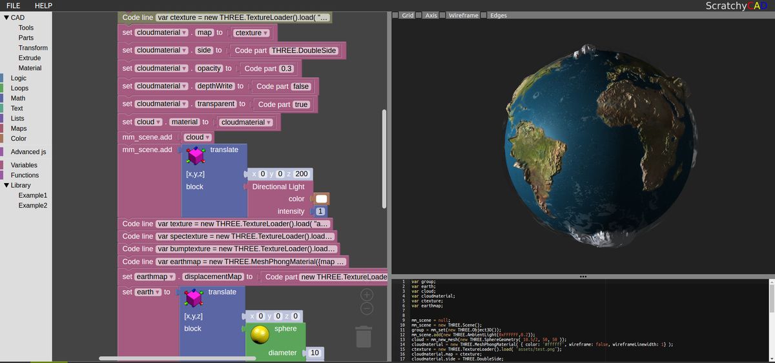The height and width of the screenshot is (363, 775).
Task: Click the trash can icon
Action: [x=364, y=336]
